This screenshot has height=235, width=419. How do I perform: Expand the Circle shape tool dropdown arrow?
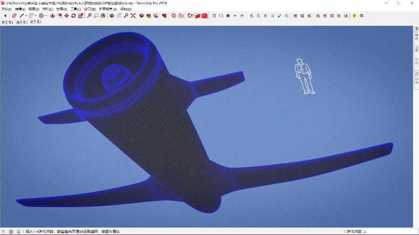pyautogui.click(x=46, y=16)
